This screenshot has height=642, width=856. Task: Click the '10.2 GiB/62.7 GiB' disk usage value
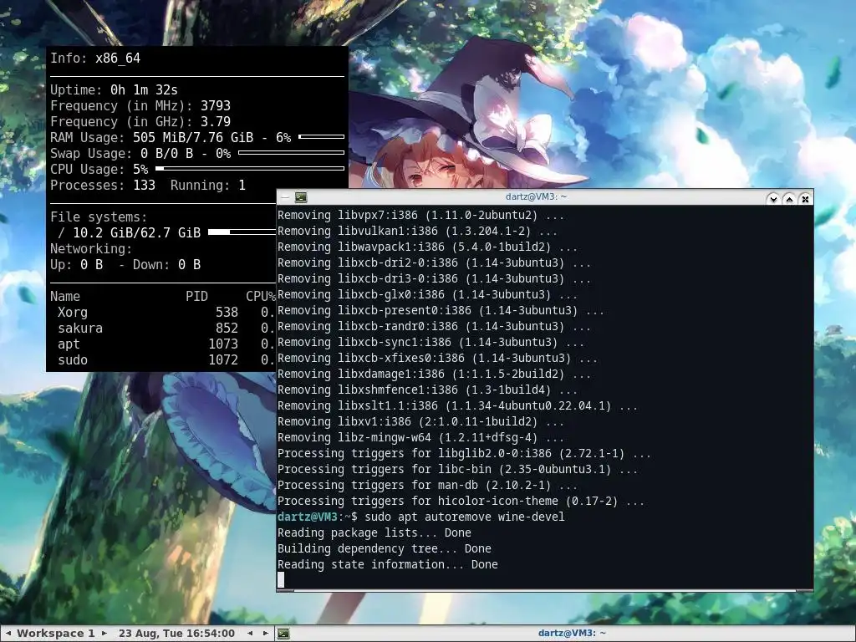point(136,232)
